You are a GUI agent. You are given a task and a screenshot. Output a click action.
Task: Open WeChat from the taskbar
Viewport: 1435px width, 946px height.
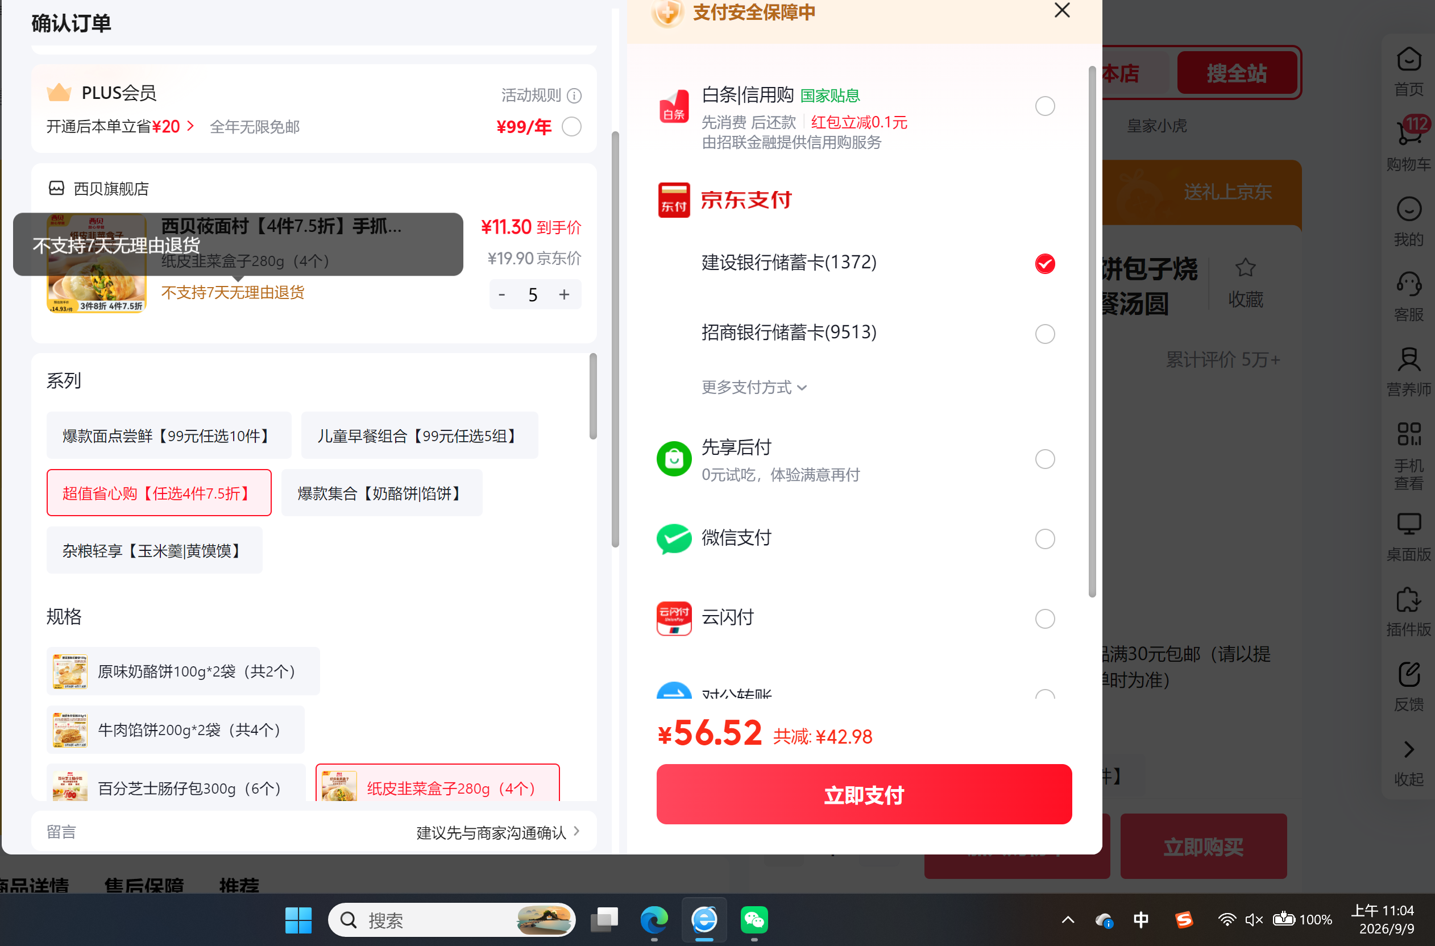(754, 920)
